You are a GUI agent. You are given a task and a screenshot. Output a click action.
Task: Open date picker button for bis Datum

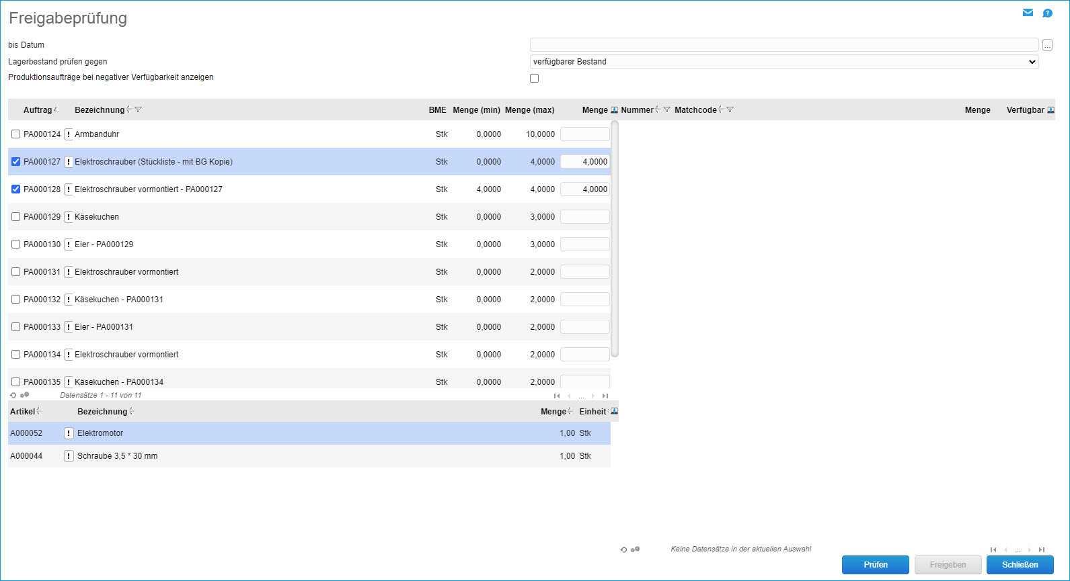pyautogui.click(x=1047, y=46)
